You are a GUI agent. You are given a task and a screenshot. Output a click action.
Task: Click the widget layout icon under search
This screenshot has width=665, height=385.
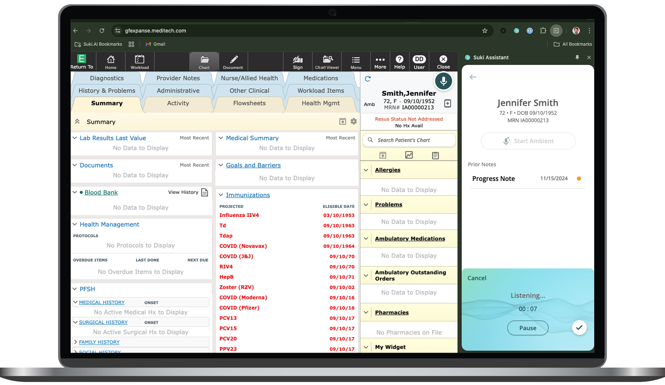[x=383, y=155]
